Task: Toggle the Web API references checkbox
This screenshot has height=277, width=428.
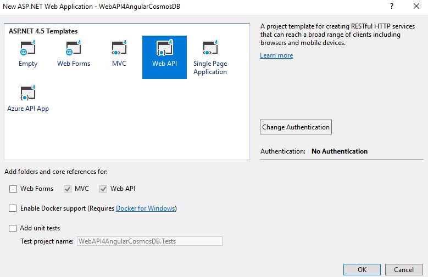Action: pyautogui.click(x=103, y=189)
